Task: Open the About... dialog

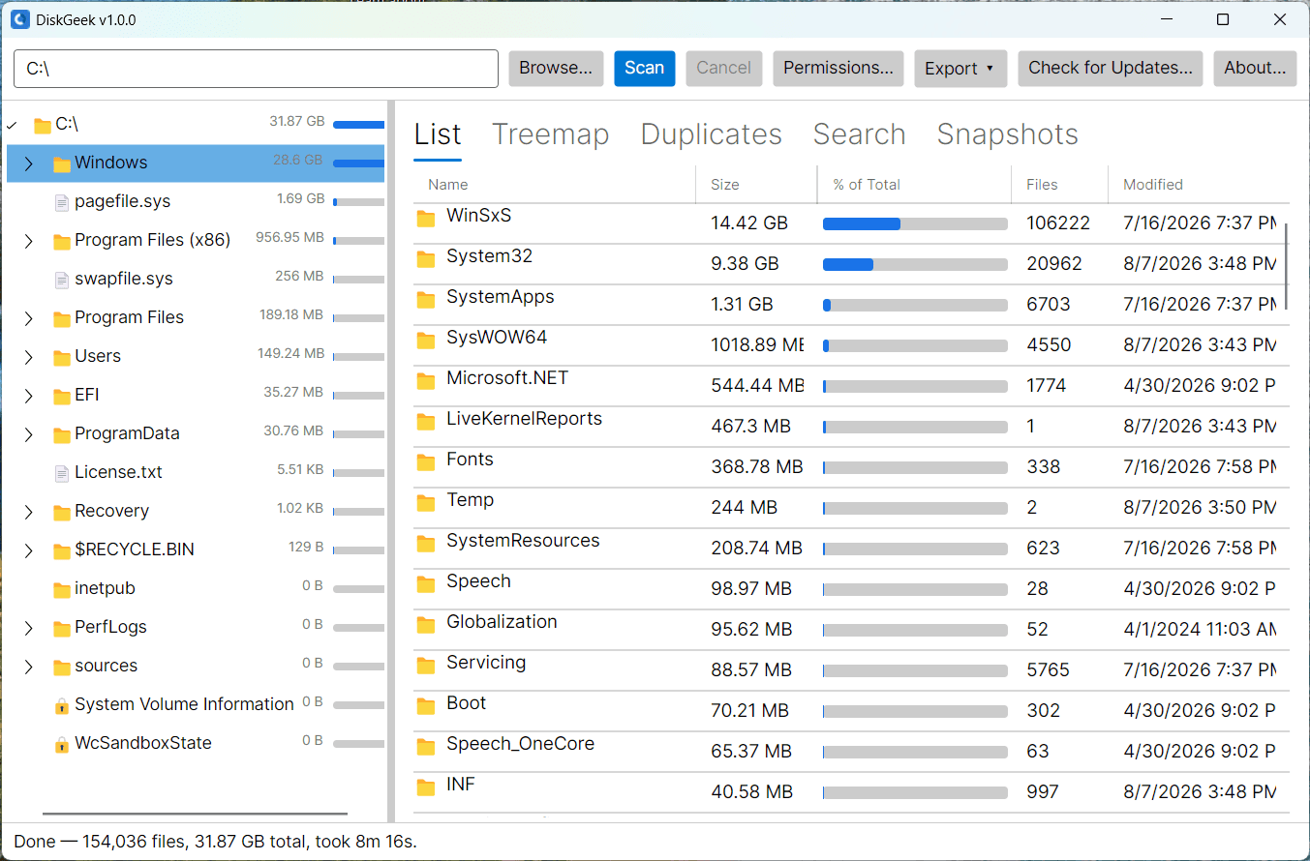Action: point(1255,68)
